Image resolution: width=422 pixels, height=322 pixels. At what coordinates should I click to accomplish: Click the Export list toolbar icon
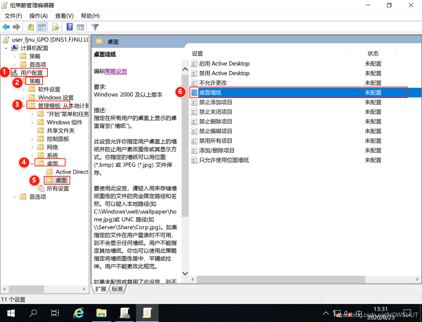[x=56, y=27]
